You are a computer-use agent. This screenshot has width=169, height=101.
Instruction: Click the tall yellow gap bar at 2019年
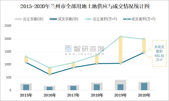click(x=120, y=50)
